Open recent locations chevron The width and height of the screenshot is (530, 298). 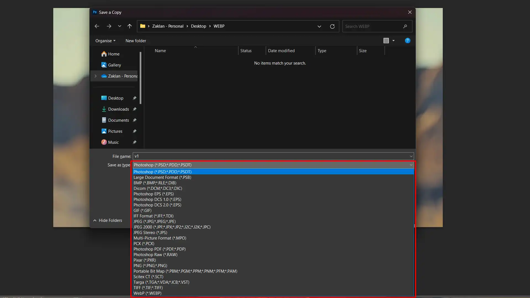[120, 26]
